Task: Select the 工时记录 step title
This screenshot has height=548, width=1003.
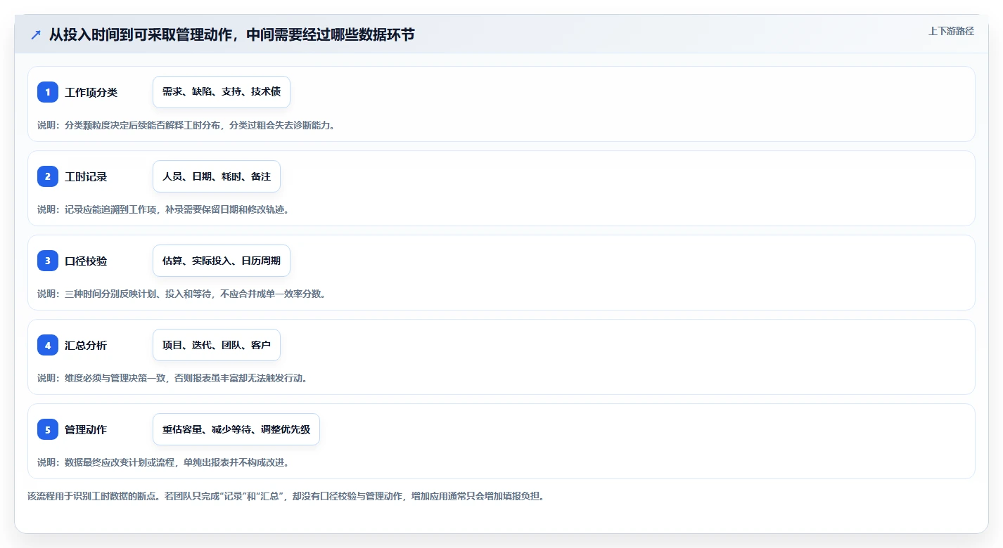Action: [x=86, y=176]
